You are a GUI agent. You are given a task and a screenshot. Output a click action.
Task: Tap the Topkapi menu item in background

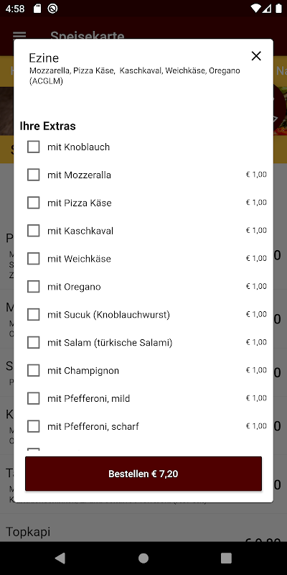pos(28,531)
